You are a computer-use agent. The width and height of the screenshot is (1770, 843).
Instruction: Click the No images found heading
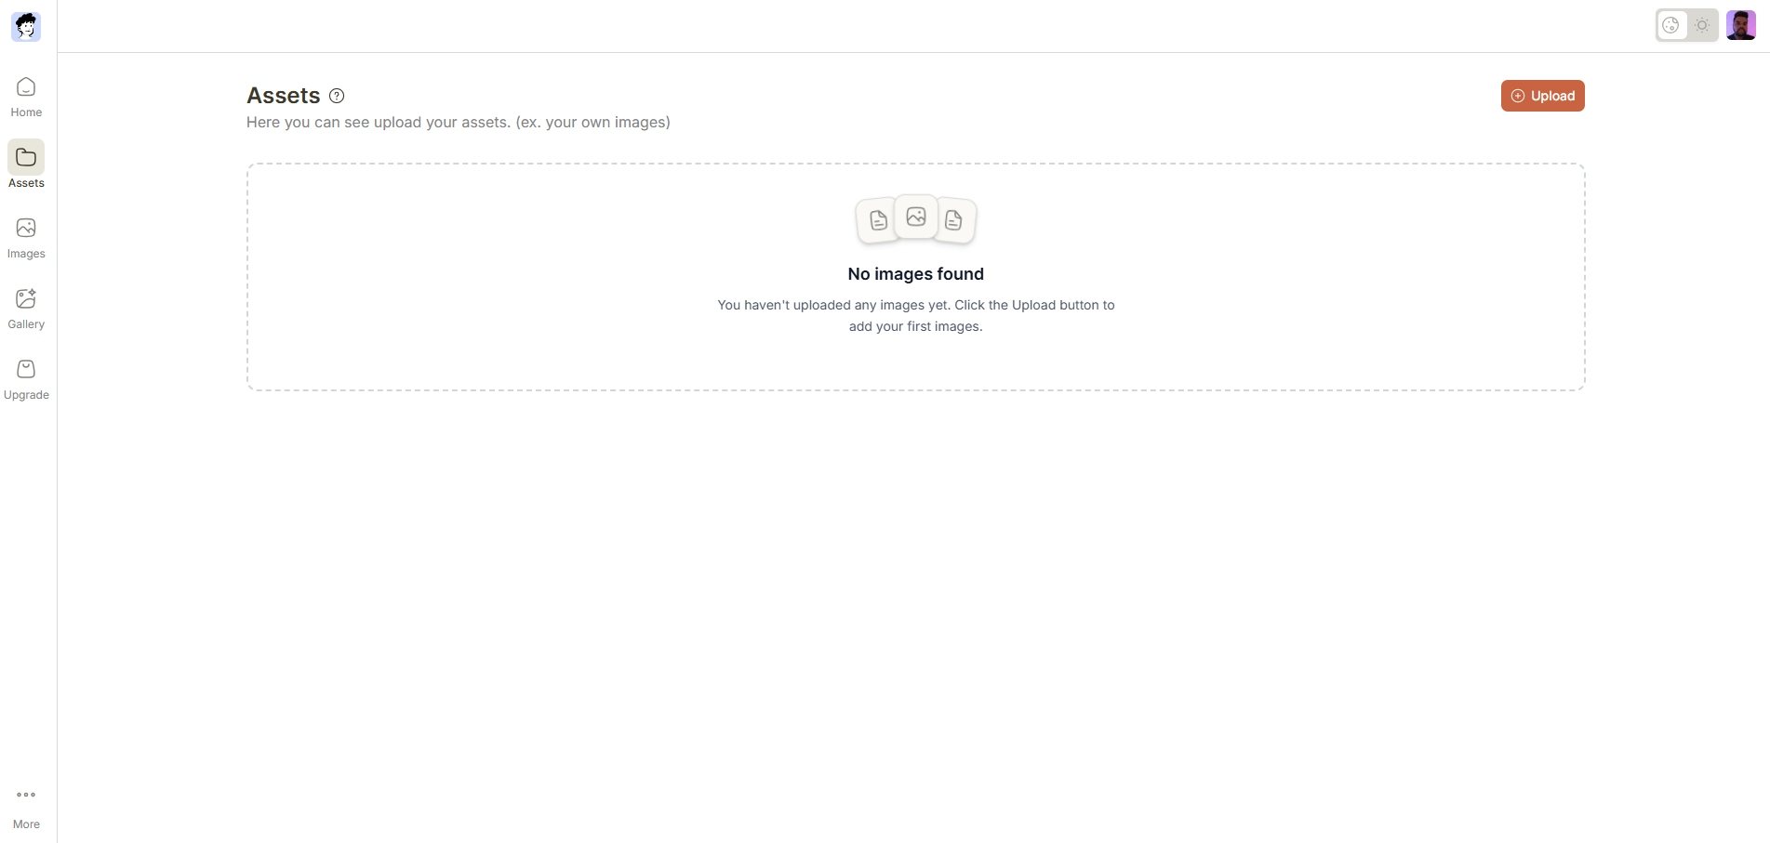point(915,274)
